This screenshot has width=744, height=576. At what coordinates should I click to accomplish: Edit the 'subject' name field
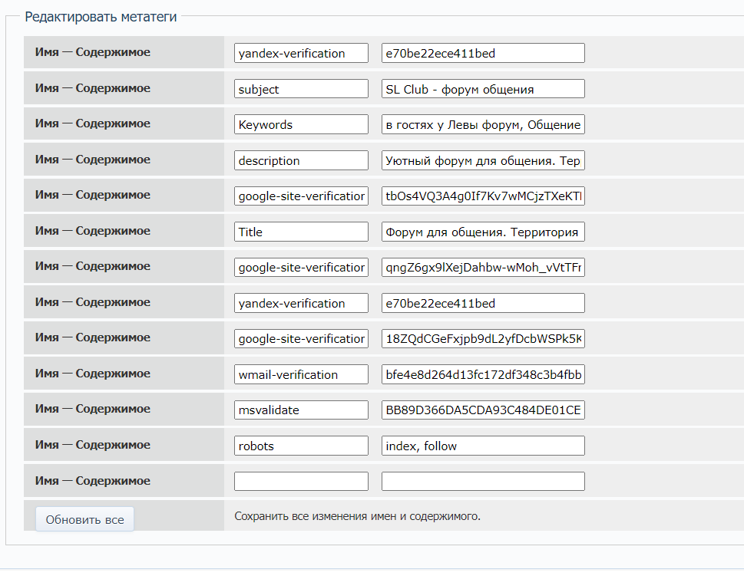pos(301,89)
